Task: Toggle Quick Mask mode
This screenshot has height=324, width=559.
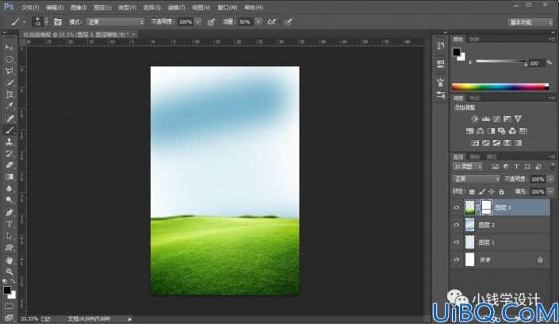Action: 9,307
